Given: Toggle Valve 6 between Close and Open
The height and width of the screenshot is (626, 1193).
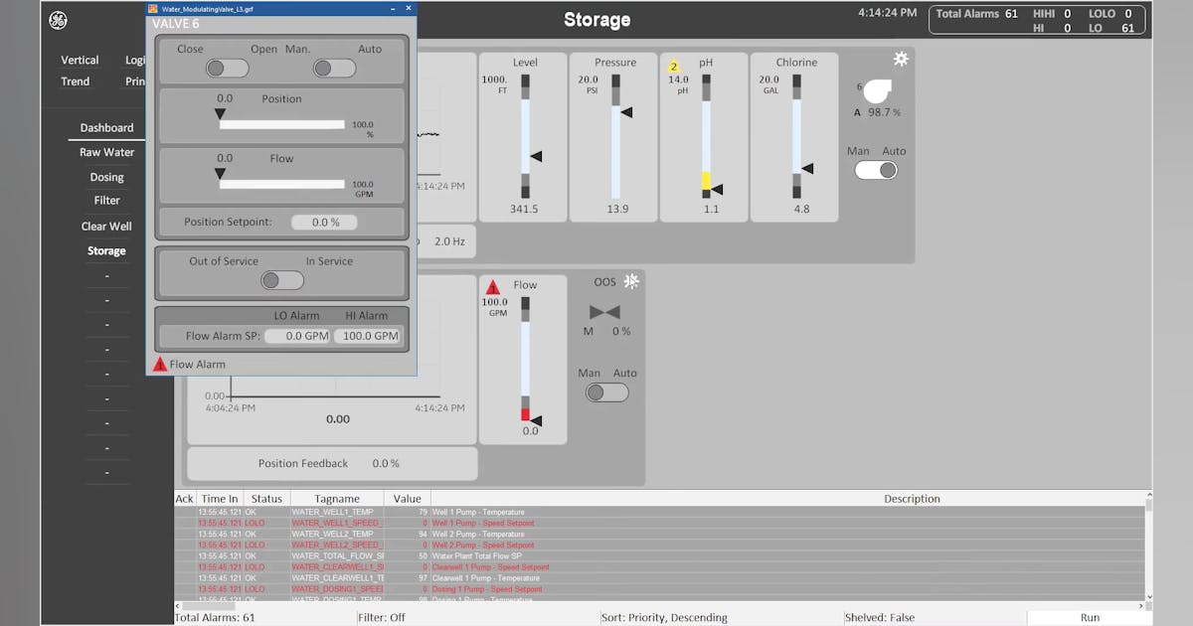Looking at the screenshot, I should (227, 68).
